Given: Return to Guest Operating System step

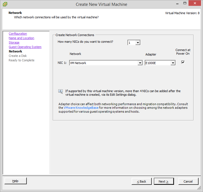Looking at the screenshot, I should tap(25, 47).
